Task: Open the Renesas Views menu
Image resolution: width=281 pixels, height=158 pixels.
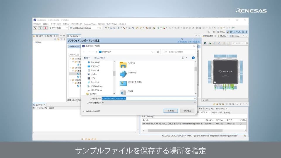Action: coord(90,24)
